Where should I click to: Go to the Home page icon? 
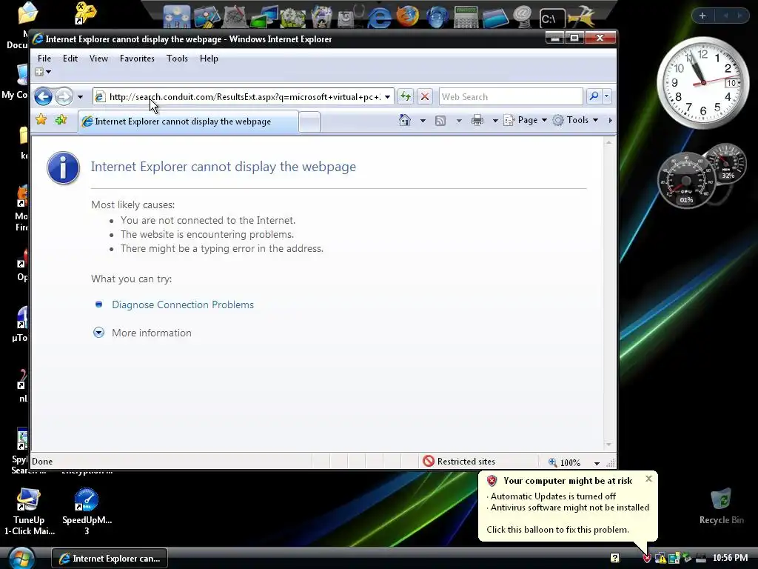[x=405, y=120]
